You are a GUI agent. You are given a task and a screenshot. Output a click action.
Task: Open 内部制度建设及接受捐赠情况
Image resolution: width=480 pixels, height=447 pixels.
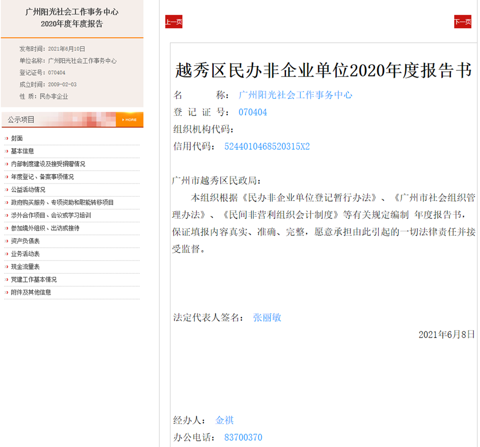click(x=48, y=164)
